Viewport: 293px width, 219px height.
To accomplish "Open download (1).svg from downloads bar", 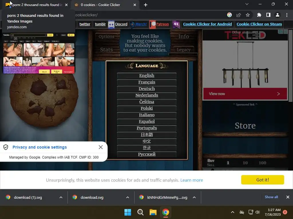I will pyautogui.click(x=28, y=197).
